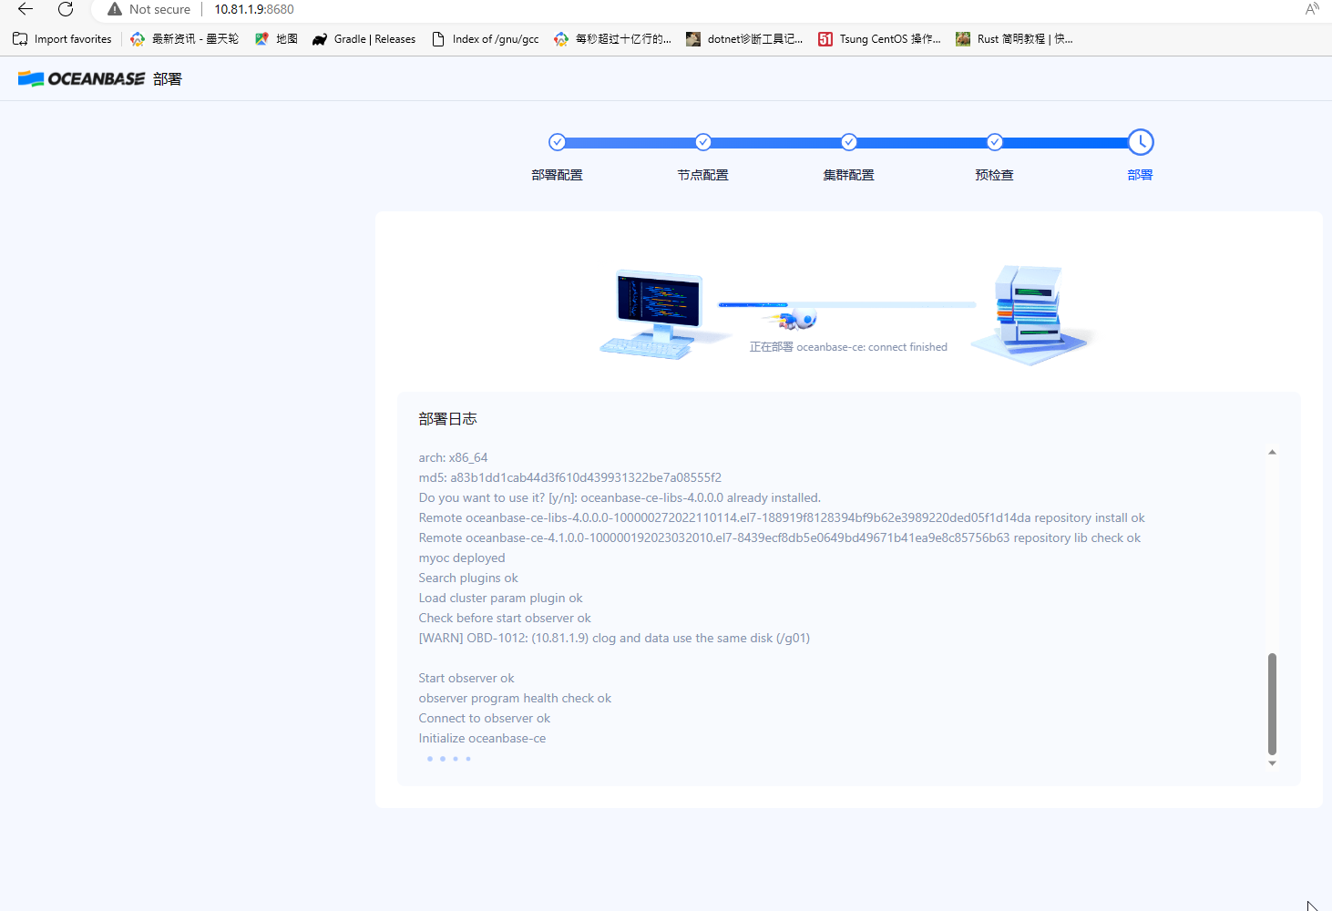This screenshot has width=1332, height=911.
Task: Click the 'Search plugins ok' log line
Action: click(468, 578)
